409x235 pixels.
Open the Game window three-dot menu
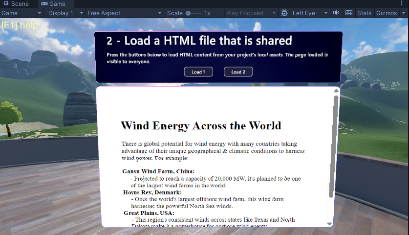[402, 3]
